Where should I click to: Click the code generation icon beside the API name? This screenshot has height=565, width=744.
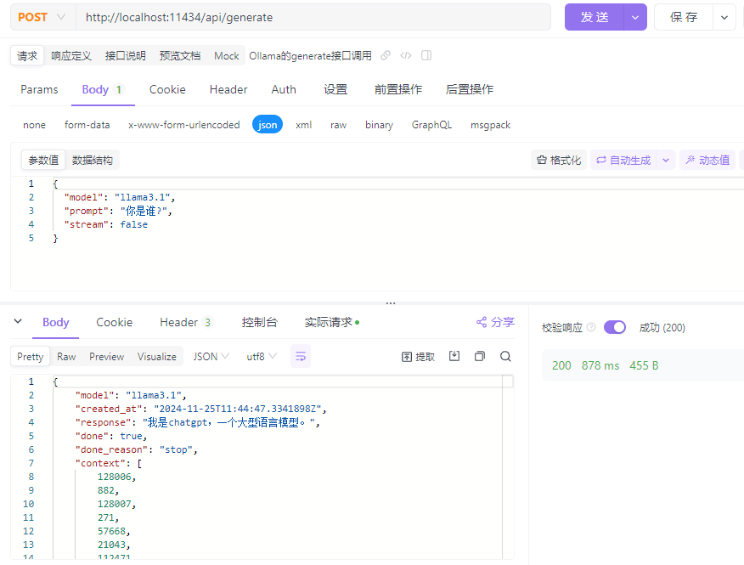click(x=406, y=56)
